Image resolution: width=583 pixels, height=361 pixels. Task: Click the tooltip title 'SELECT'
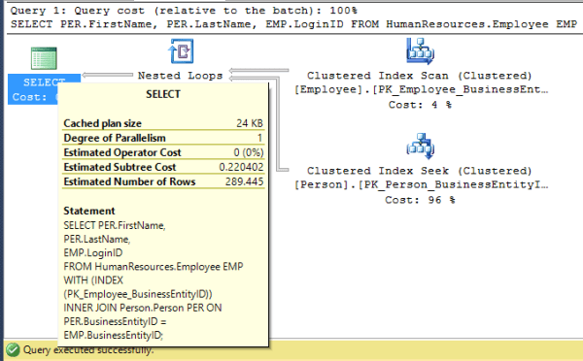pos(163,94)
